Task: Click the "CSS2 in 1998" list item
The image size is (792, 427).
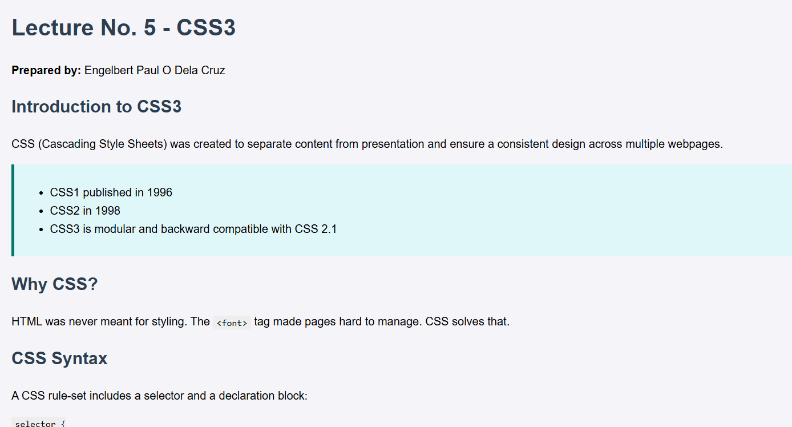Action: click(85, 211)
